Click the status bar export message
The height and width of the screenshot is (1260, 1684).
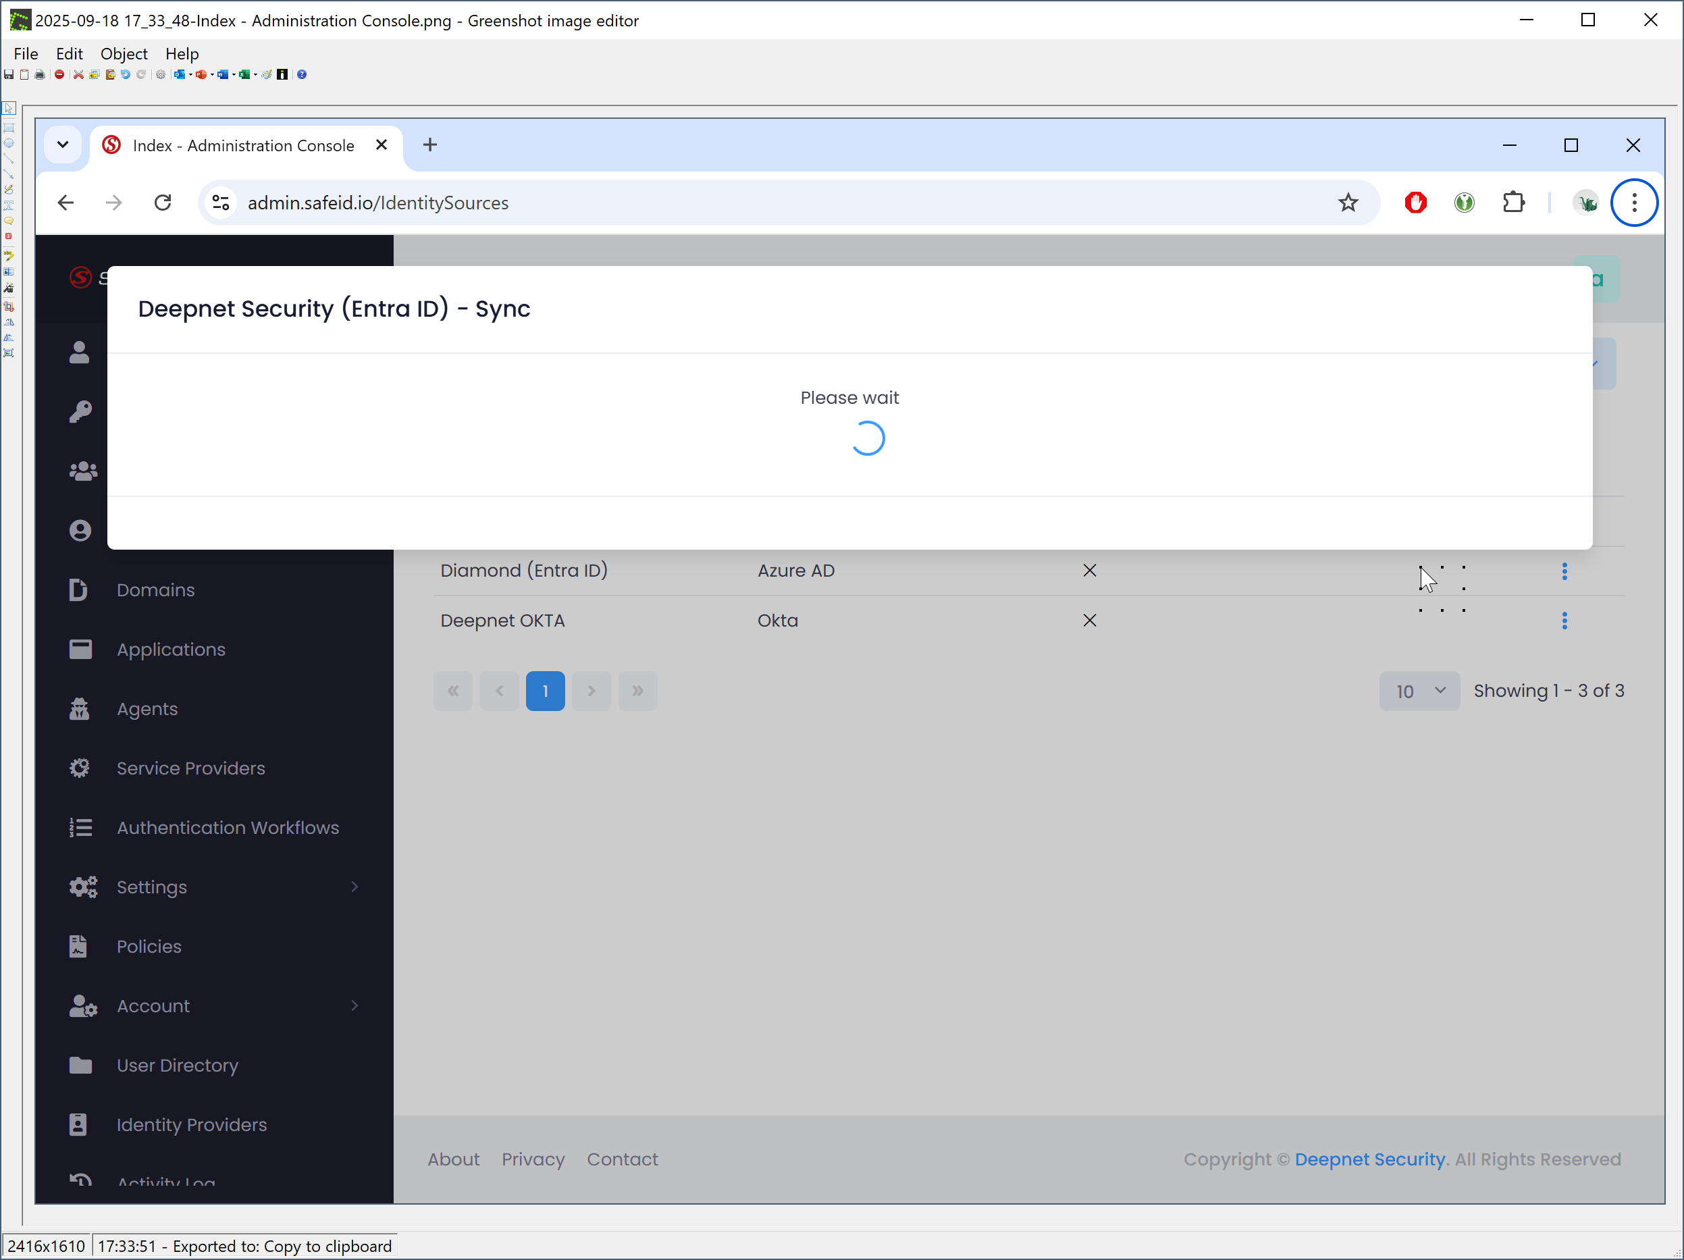point(244,1246)
